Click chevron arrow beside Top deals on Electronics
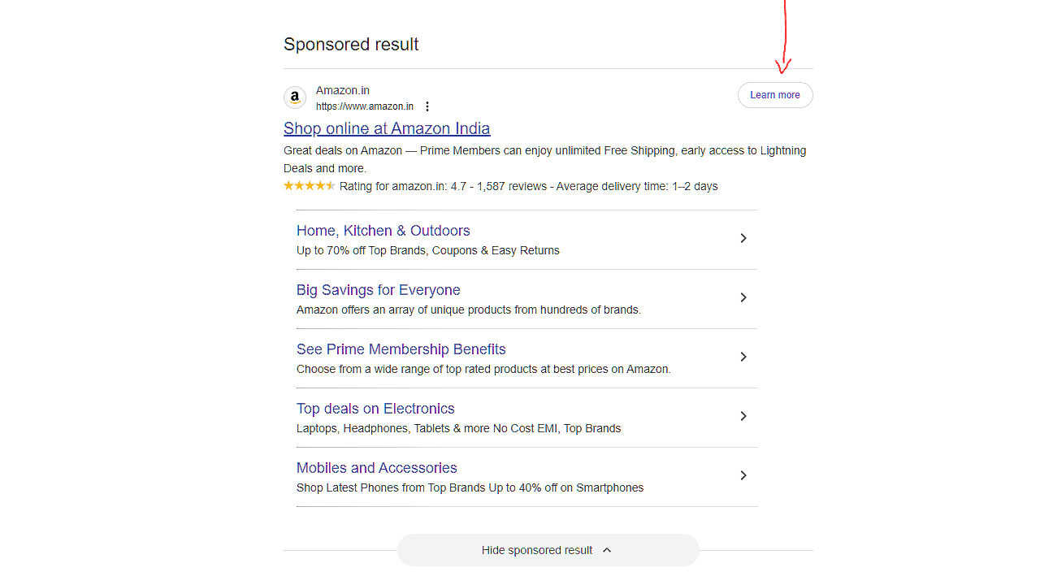Viewport: 1040px width, 585px height. (x=743, y=416)
